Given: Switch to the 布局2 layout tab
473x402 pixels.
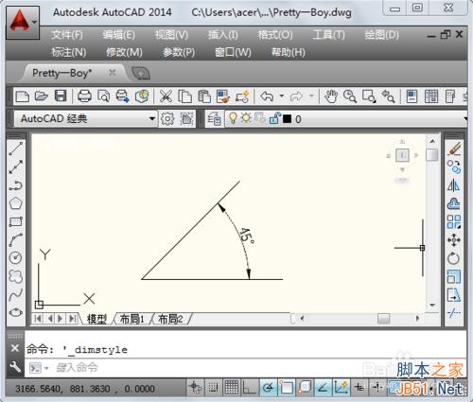Looking at the screenshot, I should (x=170, y=319).
